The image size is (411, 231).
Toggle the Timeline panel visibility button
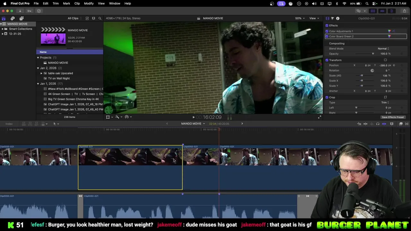pyautogui.click(x=382, y=11)
